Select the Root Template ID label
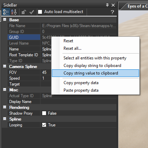Viewport: 148px width, 148px height. (24, 55)
